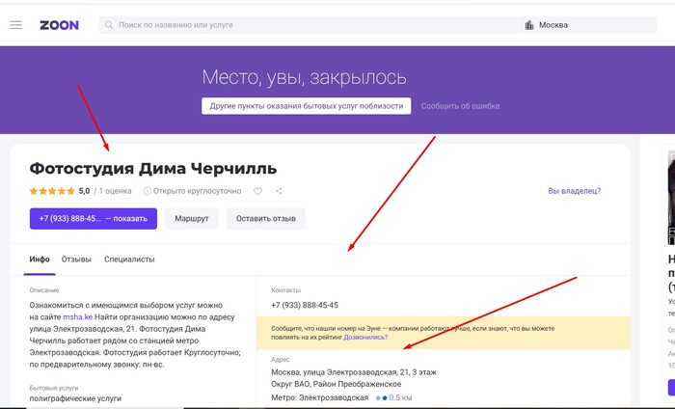Screen dimensions: 675x409
Task: Open the sidebar ad thumbnail image
Action: (x=671, y=198)
